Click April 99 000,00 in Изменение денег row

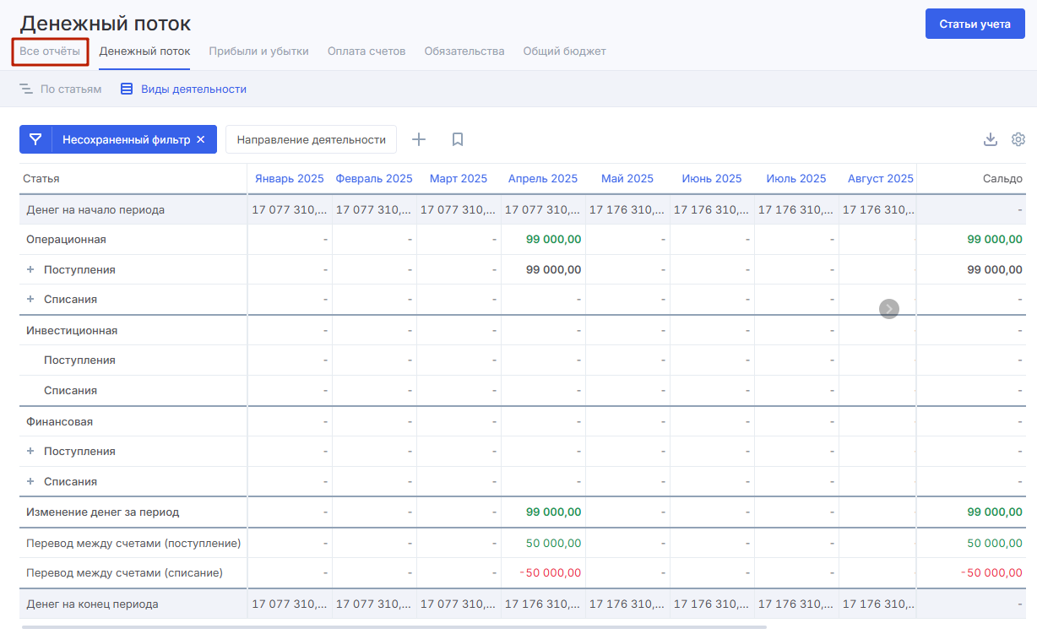[553, 512]
